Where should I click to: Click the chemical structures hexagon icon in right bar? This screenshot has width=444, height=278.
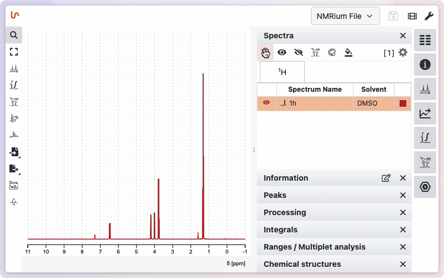tap(425, 187)
